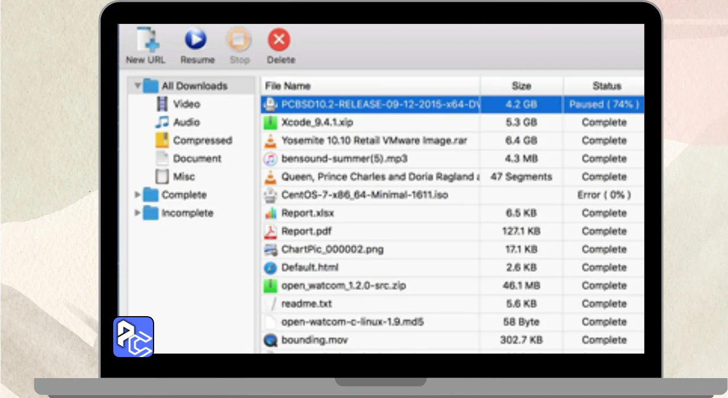Select the Audio category music icon
The height and width of the screenshot is (398, 728).
[163, 122]
